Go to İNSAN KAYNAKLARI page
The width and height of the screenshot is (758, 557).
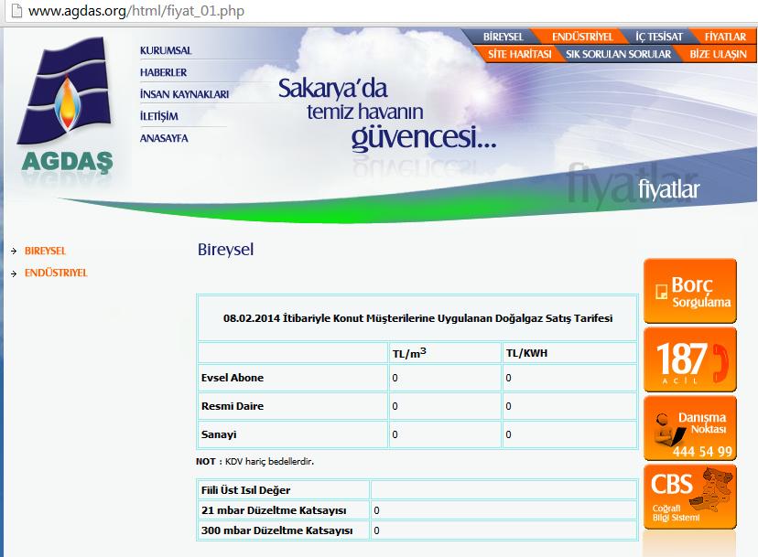point(184,94)
